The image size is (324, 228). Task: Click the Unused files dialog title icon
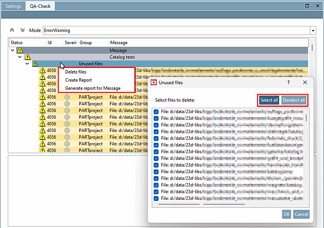click(x=153, y=82)
